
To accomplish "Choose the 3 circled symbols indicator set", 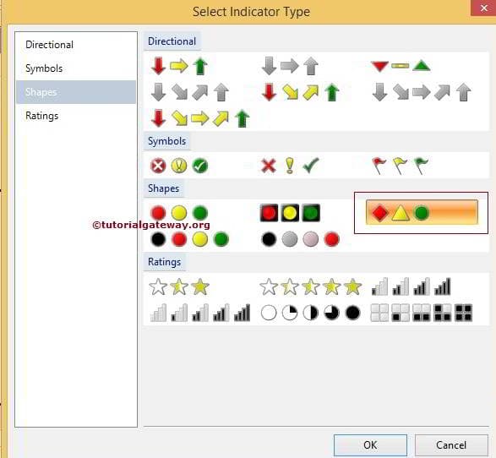I will coord(179,166).
